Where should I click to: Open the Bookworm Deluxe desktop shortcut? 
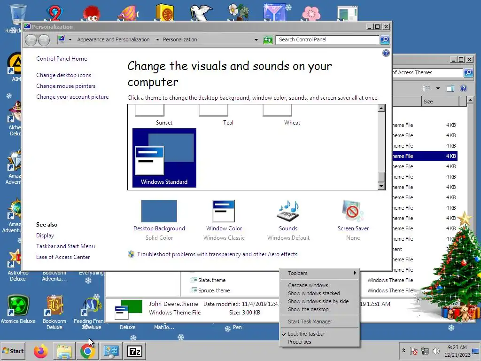[54, 313]
